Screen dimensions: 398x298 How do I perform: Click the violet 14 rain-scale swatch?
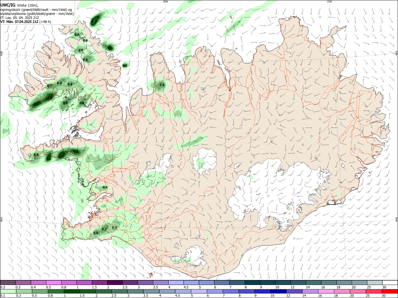click(x=310, y=291)
